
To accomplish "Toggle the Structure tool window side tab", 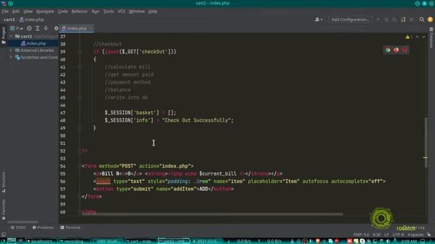I will point(3,182).
